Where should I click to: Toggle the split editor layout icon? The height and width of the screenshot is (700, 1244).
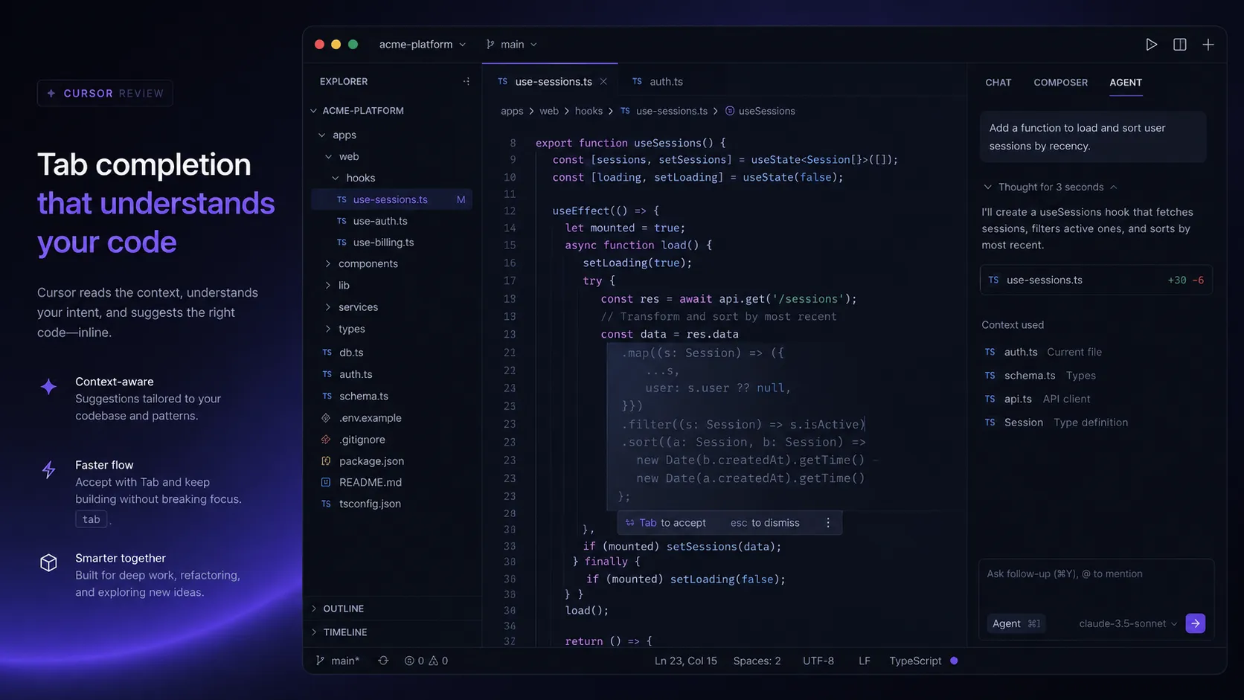1180,45
